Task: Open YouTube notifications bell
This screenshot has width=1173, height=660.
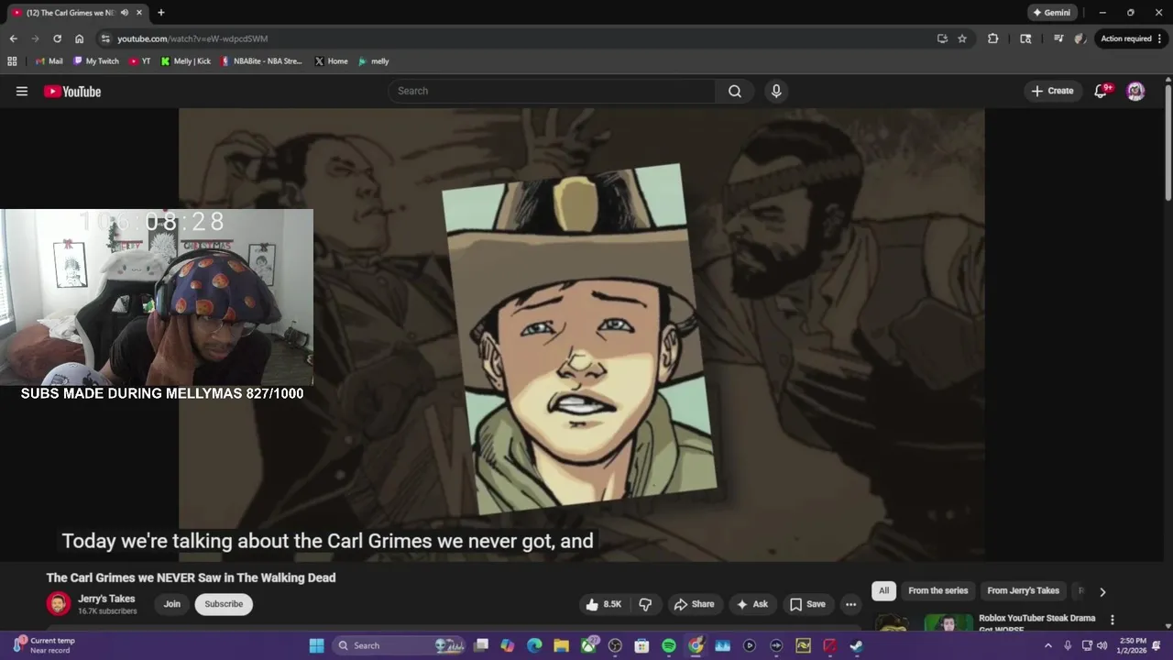Action: click(1102, 91)
